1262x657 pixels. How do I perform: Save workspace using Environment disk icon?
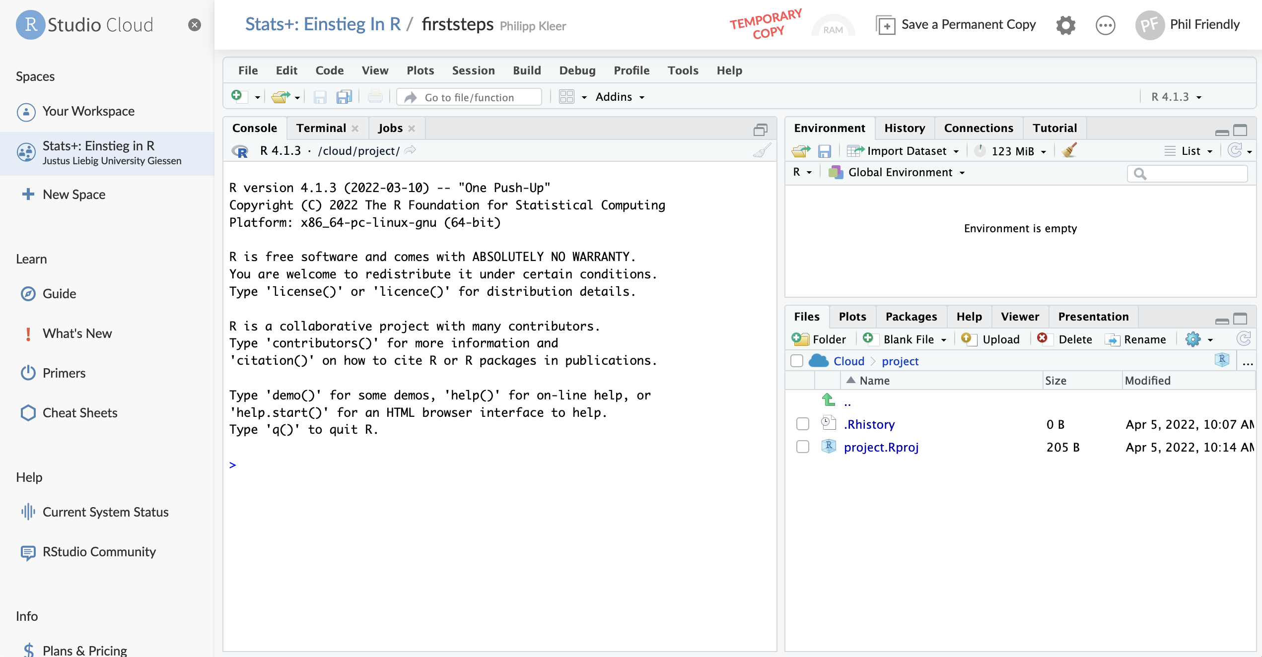tap(825, 151)
